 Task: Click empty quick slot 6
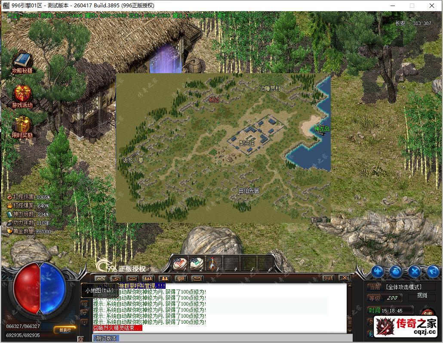[265, 264]
